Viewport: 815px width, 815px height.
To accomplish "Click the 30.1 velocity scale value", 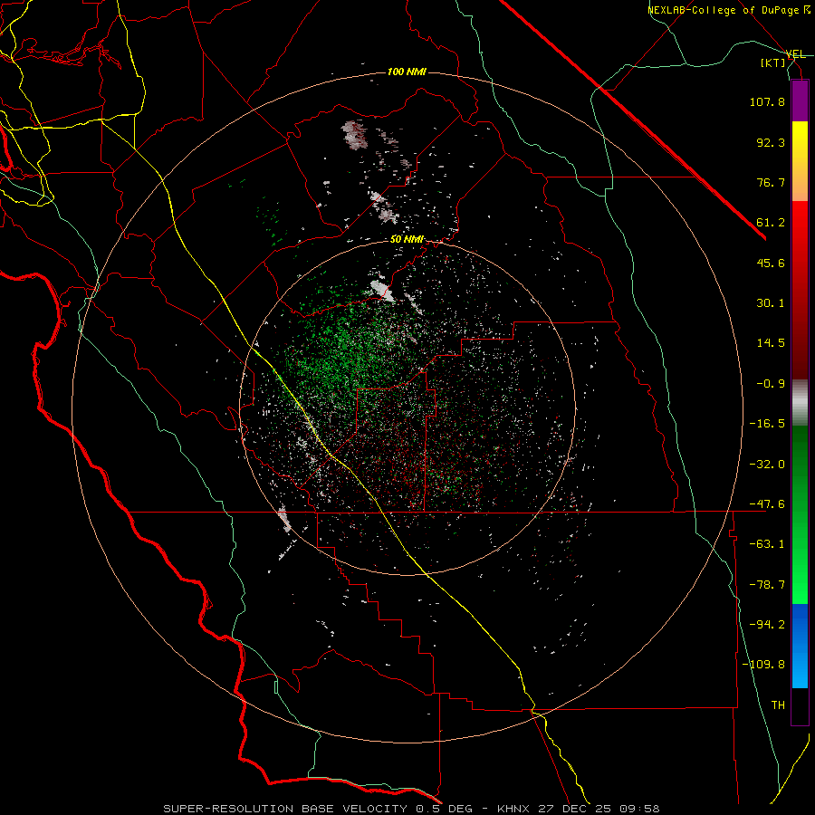I will click(771, 303).
